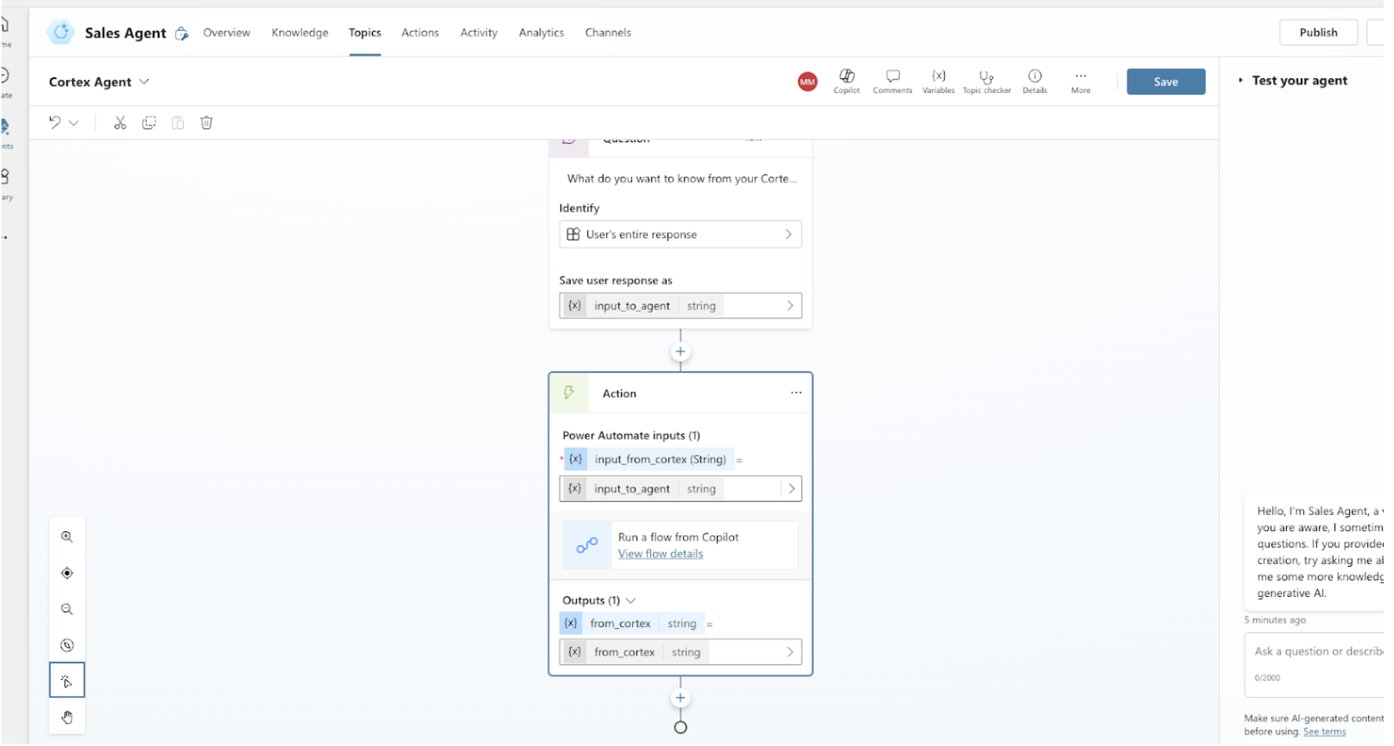Open Save user response as variable picker
1394x746 pixels.
click(x=680, y=306)
